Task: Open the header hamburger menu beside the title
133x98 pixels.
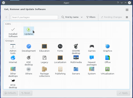Action: click(127, 10)
